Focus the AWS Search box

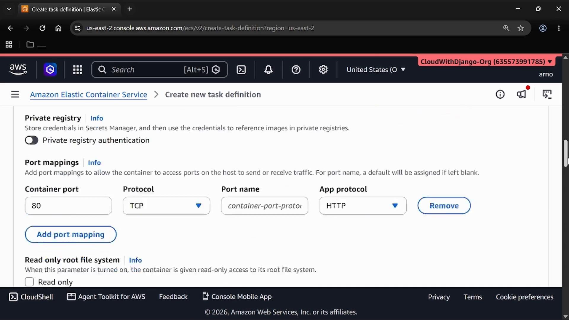pyautogui.click(x=159, y=70)
